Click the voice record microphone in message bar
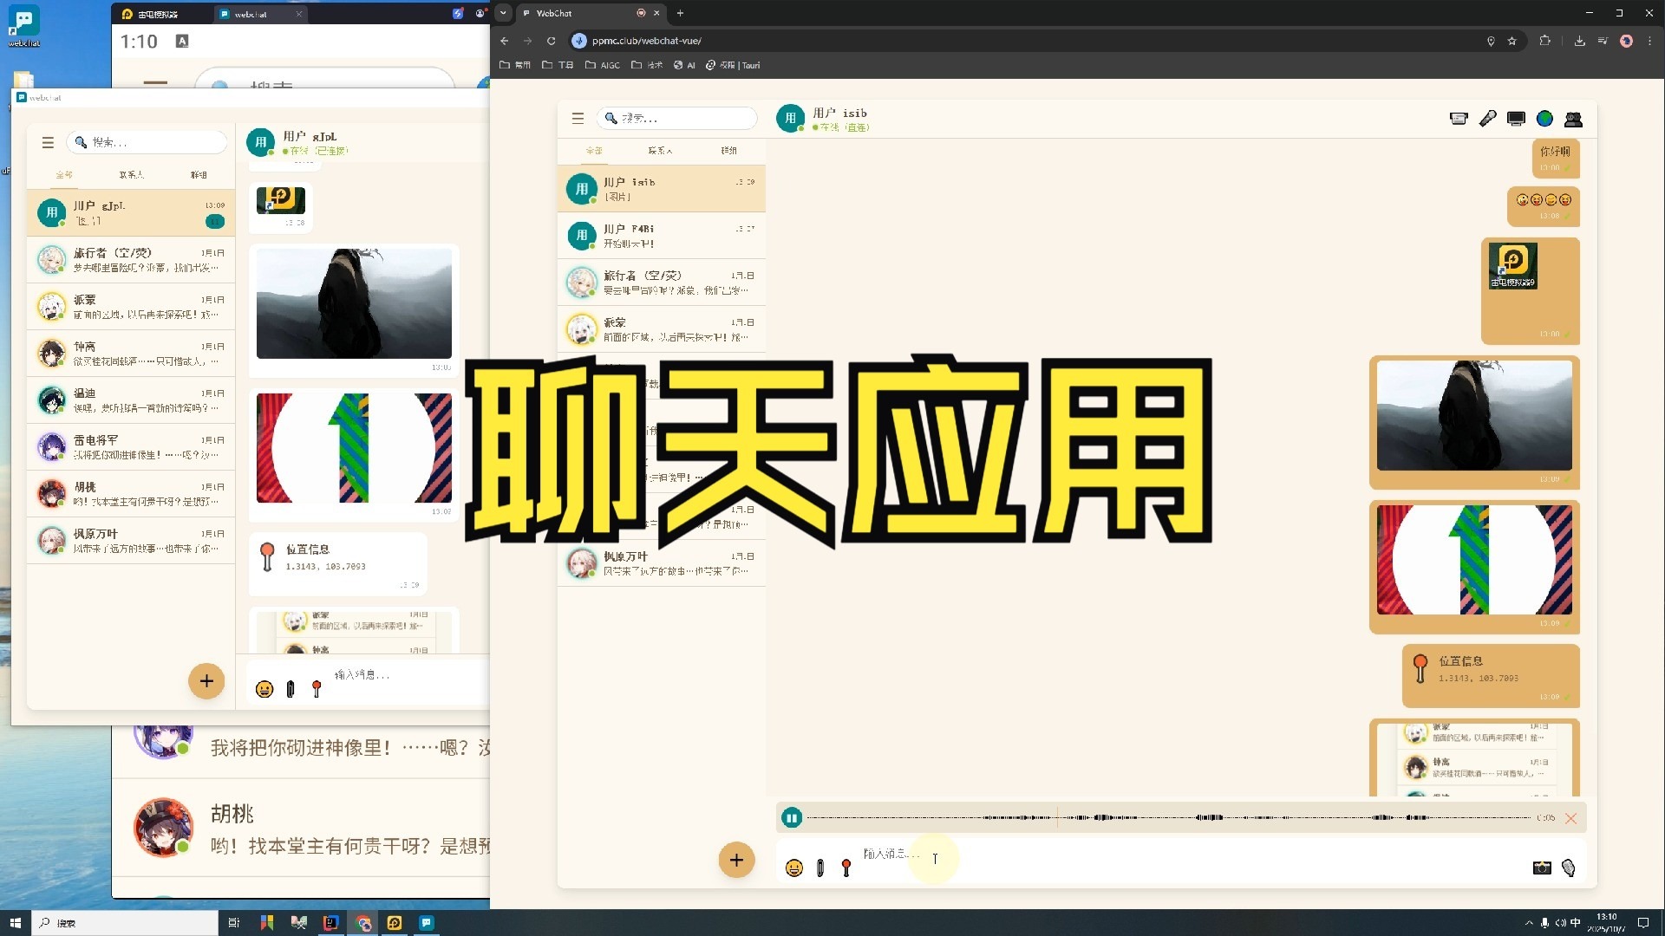 pos(1568,868)
